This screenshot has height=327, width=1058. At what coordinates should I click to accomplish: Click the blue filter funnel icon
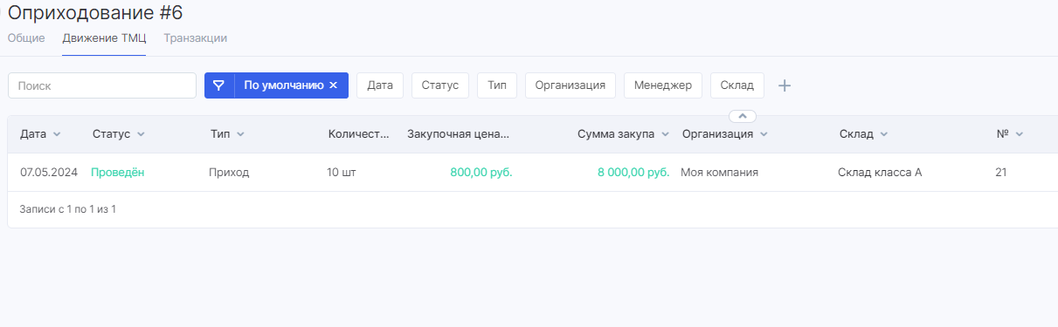coord(219,85)
